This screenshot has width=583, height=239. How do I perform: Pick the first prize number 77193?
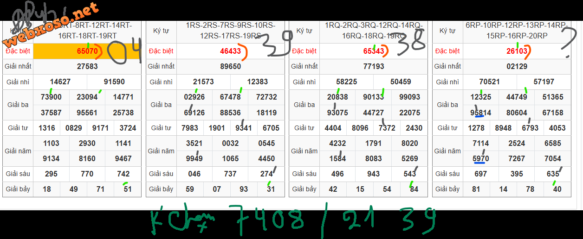(x=374, y=67)
